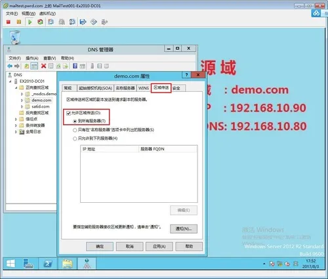Select the satid.com zone in tree
The height and width of the screenshot is (279, 328).
pyautogui.click(x=41, y=106)
